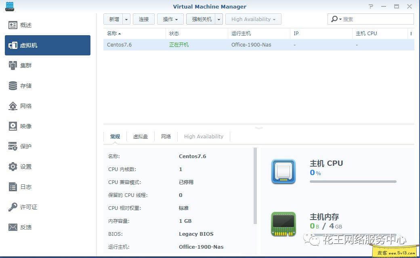This screenshot has width=420, height=258.
Task: Expand the 新增 button dropdown arrow
Action: tap(126, 19)
